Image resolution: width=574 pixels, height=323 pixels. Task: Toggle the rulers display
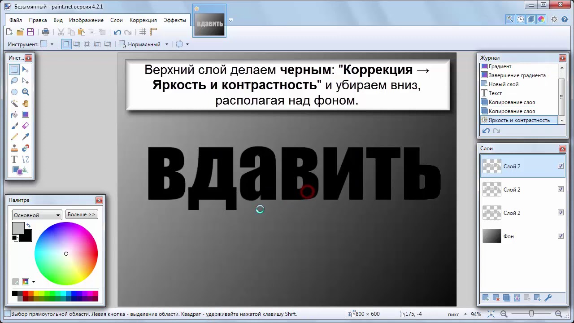tap(153, 32)
